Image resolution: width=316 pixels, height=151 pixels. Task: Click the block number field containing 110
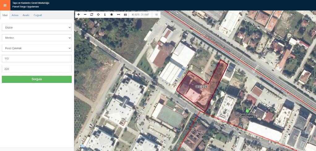coord(36,59)
